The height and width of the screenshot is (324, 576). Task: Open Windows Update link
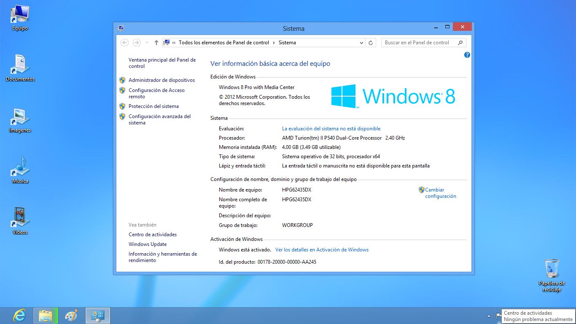[148, 244]
